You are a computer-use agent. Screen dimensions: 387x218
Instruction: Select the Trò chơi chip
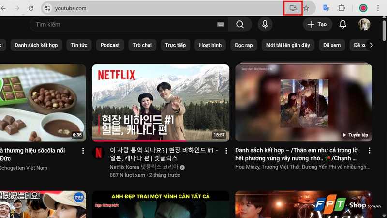[142, 45]
